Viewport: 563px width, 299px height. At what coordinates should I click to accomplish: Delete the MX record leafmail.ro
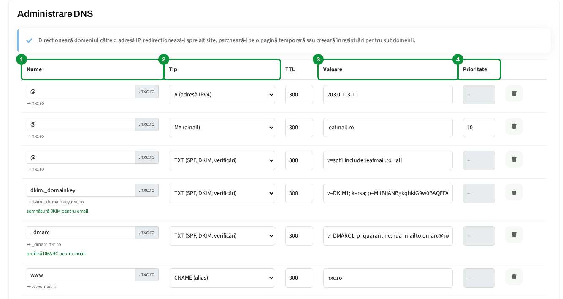click(514, 126)
